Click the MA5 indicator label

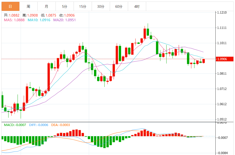point(14,20)
